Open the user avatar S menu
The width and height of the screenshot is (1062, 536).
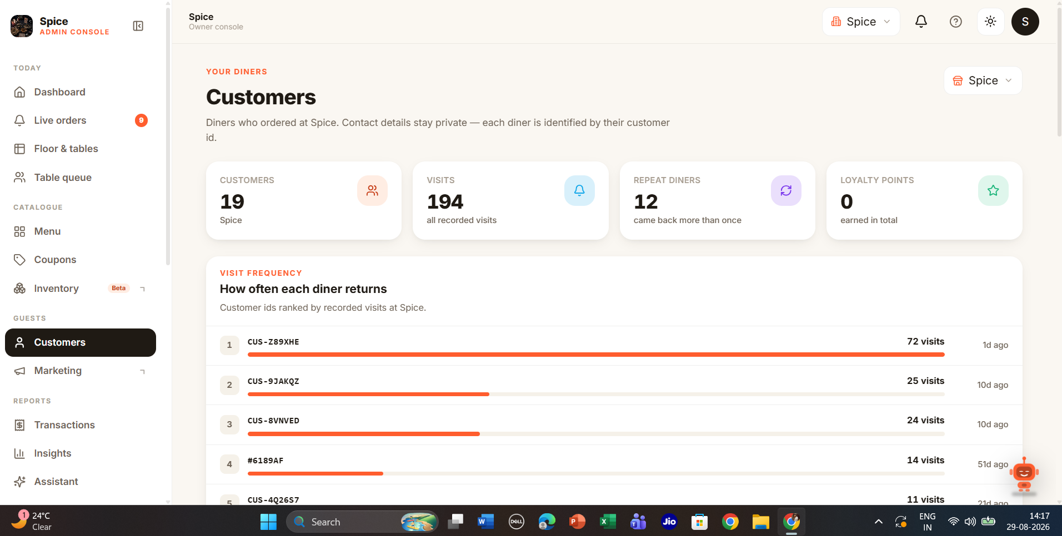1025,22
